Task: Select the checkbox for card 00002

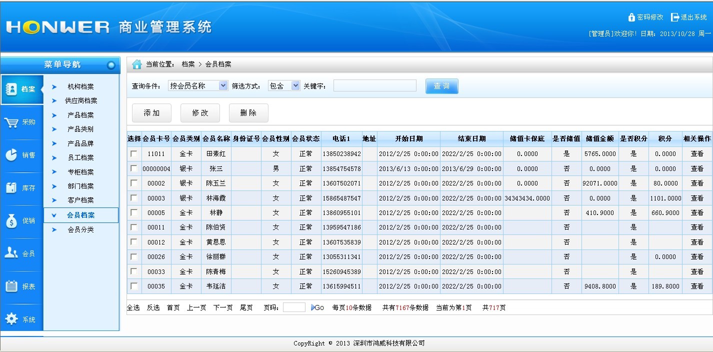Action: 134,183
